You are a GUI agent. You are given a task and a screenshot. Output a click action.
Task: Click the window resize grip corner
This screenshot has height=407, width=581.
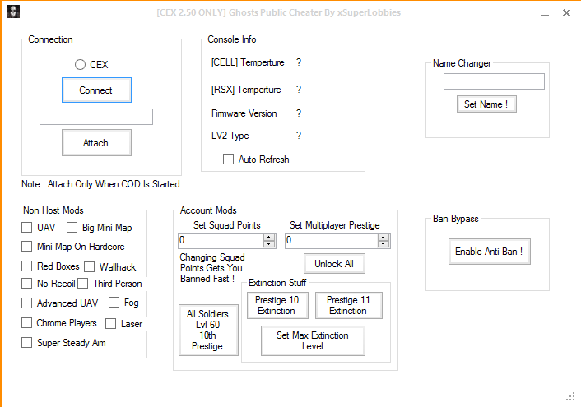click(570, 396)
